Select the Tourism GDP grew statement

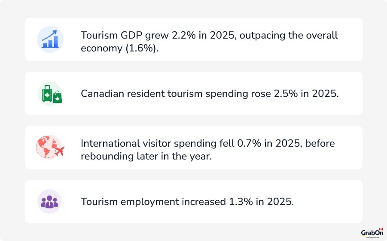tap(209, 42)
